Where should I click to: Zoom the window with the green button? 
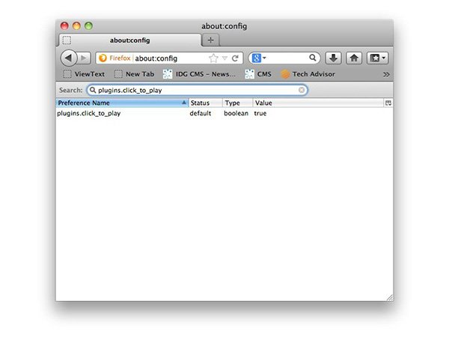pos(88,26)
